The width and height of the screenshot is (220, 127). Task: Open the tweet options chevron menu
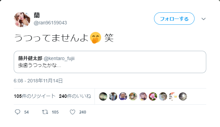point(203,19)
